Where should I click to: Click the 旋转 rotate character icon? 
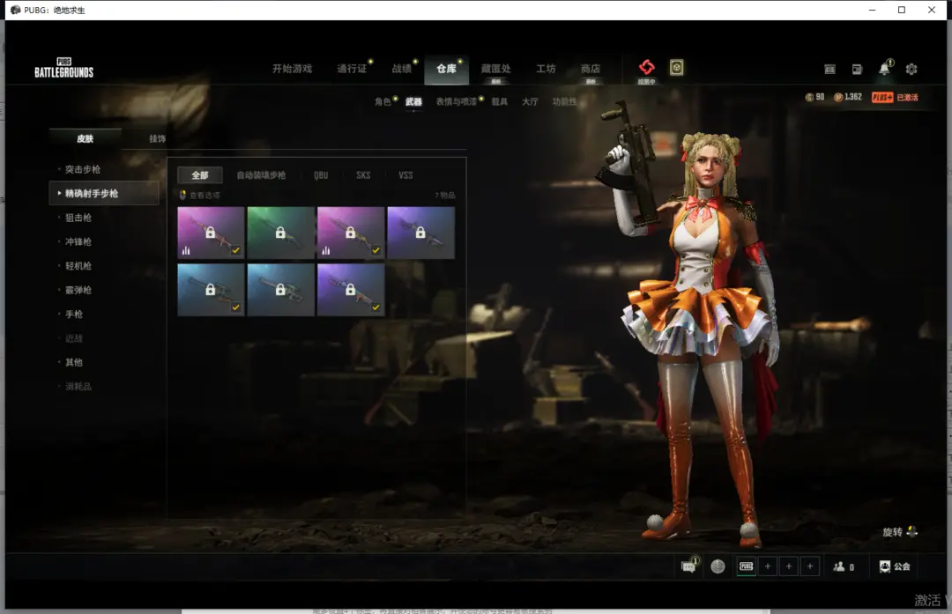[912, 531]
